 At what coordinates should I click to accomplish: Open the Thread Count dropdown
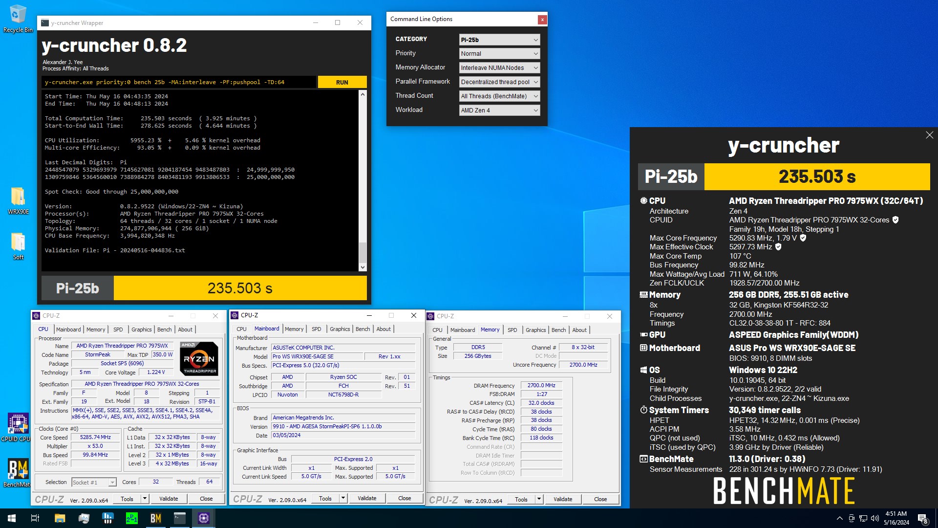499,96
